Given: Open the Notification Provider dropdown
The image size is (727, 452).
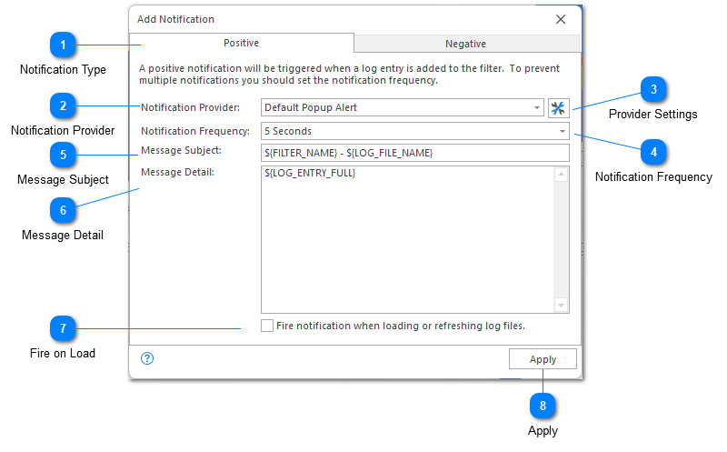Looking at the screenshot, I should [x=402, y=107].
